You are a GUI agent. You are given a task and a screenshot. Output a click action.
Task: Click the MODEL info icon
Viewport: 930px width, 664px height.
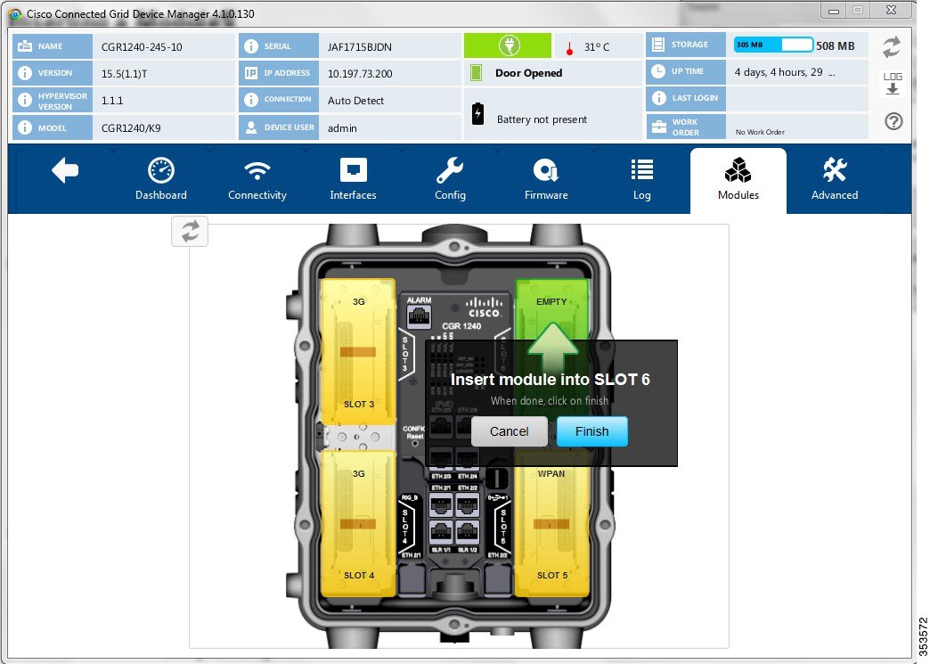pos(25,127)
